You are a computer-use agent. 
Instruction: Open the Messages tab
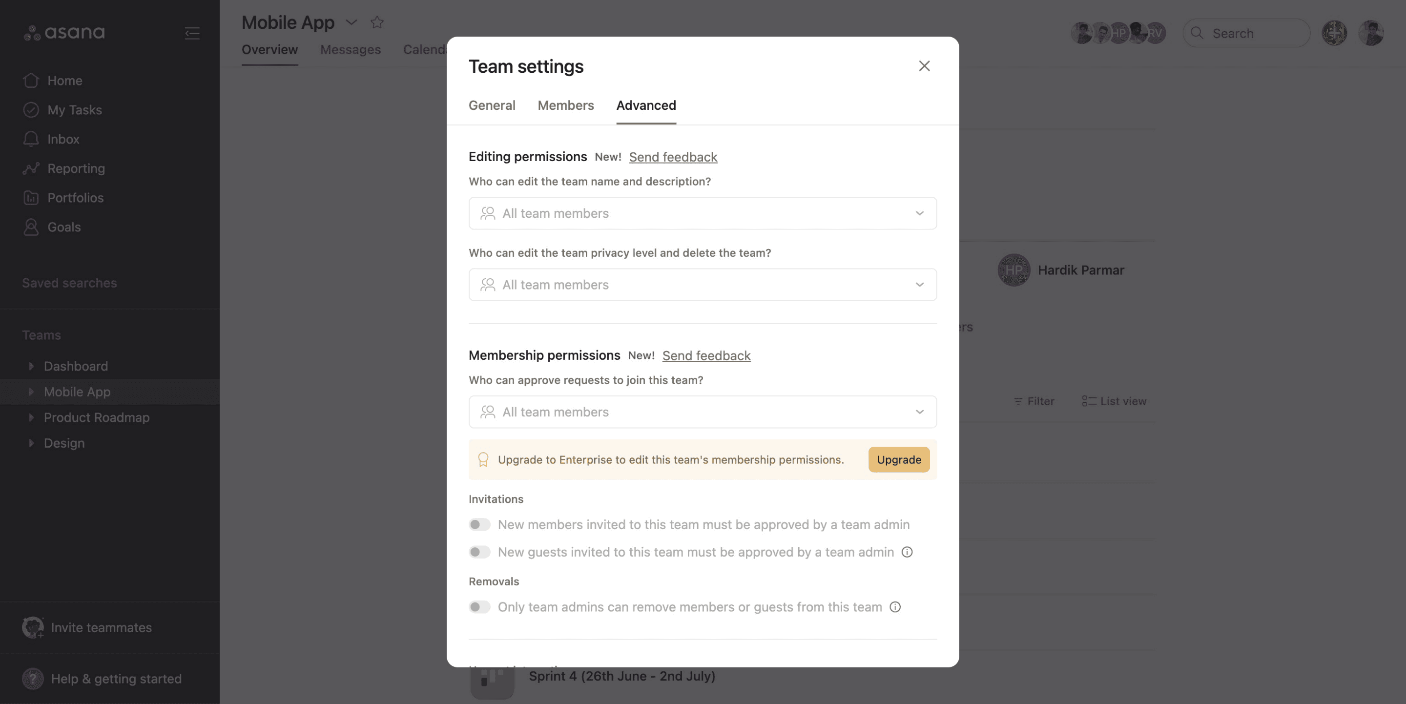[351, 50]
